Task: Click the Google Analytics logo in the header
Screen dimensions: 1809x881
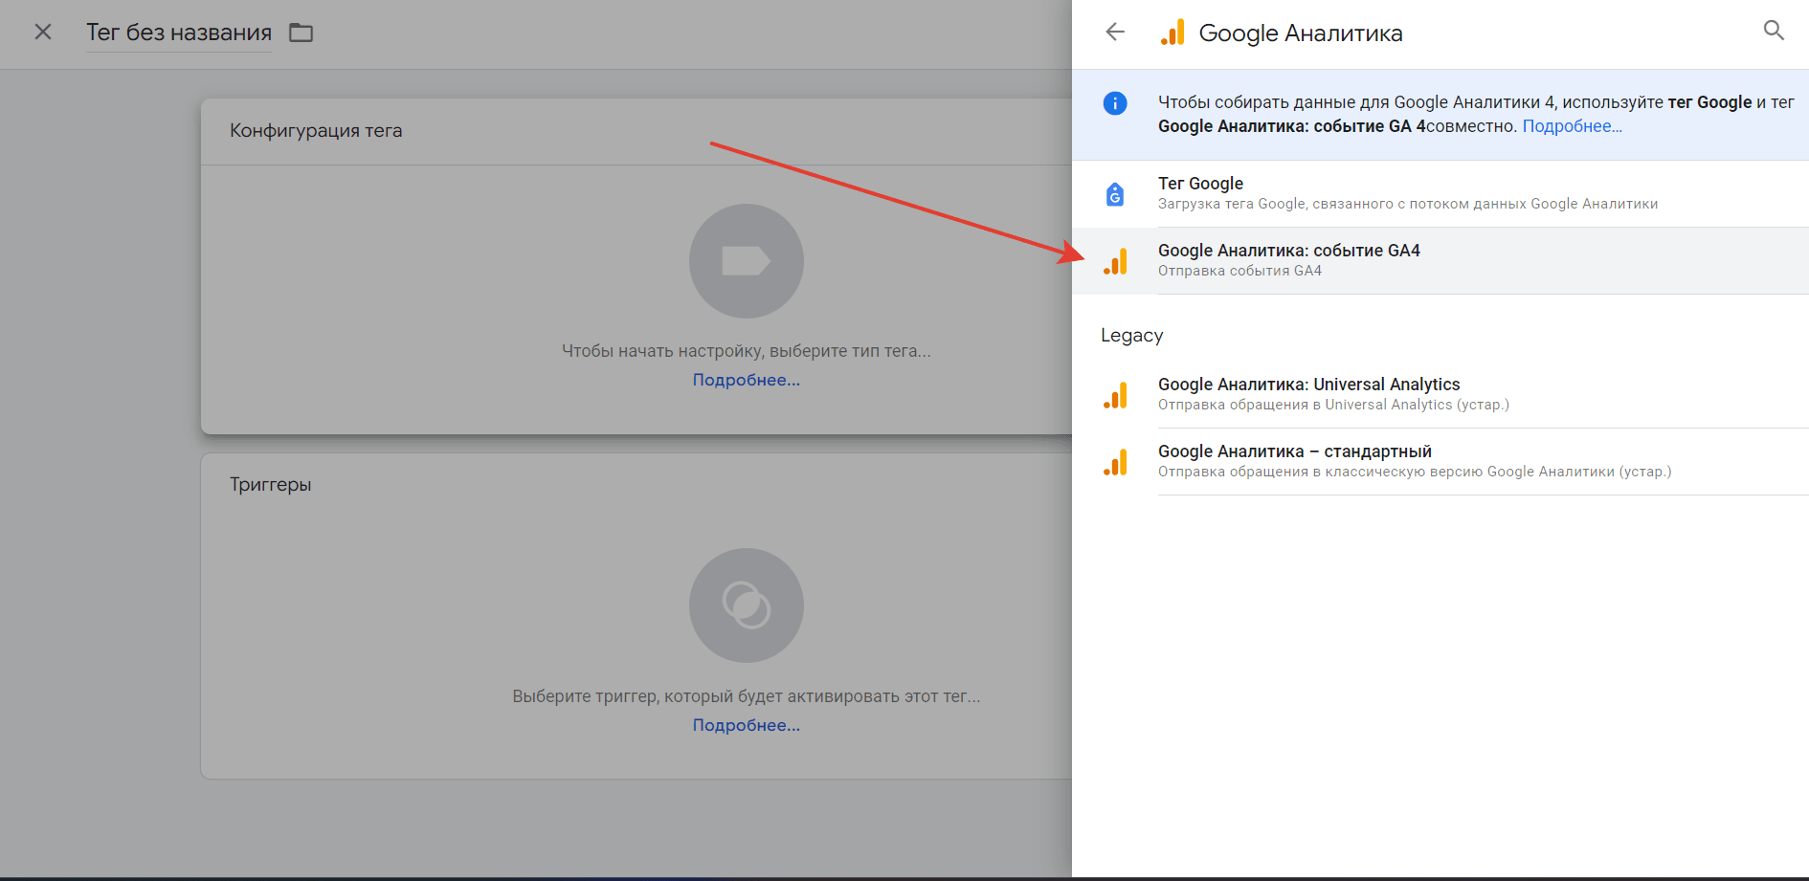Action: pyautogui.click(x=1172, y=33)
